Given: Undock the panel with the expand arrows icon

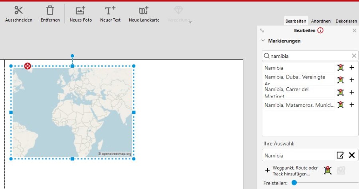Looking at the screenshot, I should tap(262, 31).
